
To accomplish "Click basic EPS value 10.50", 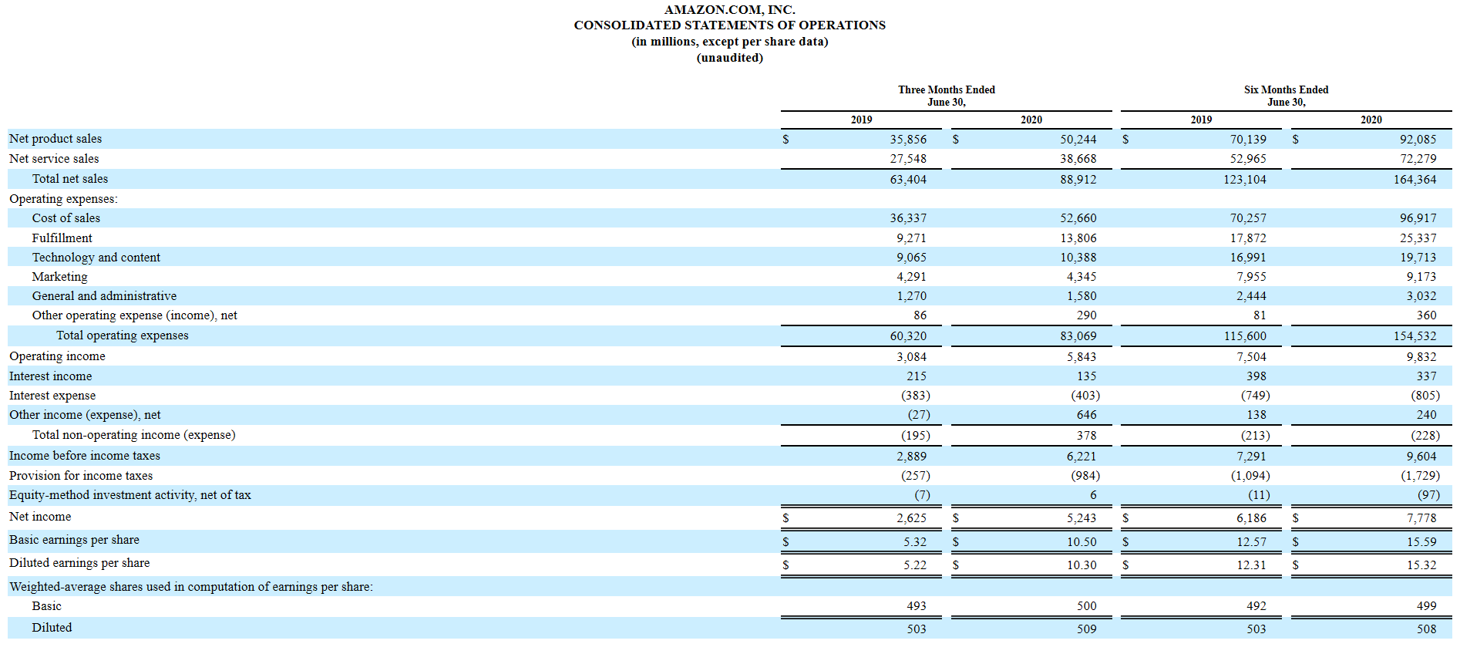I will pyautogui.click(x=1082, y=542).
